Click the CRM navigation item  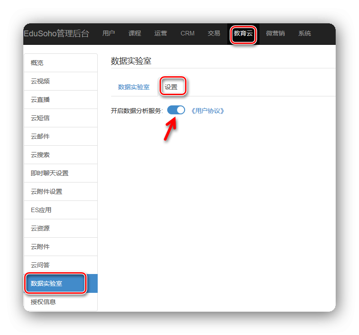(x=187, y=34)
